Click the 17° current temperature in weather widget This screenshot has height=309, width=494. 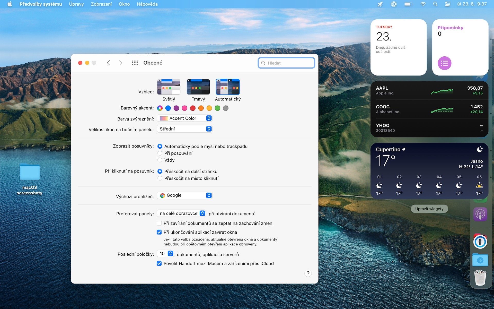point(385,161)
